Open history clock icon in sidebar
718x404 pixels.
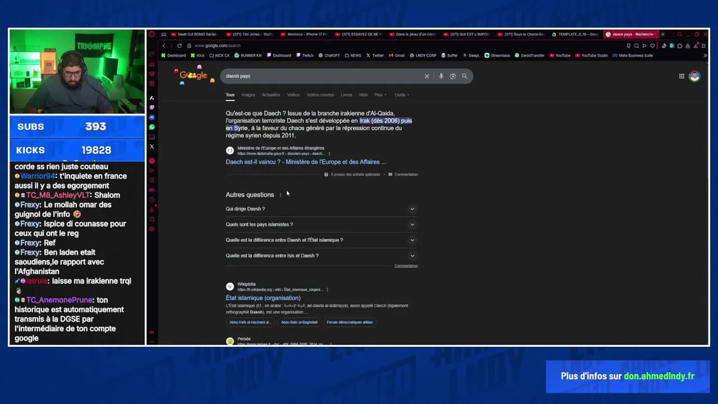pyautogui.click(x=151, y=200)
